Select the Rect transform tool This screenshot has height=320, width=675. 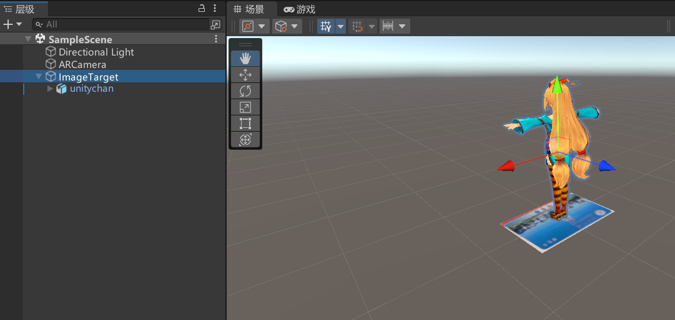point(245,124)
